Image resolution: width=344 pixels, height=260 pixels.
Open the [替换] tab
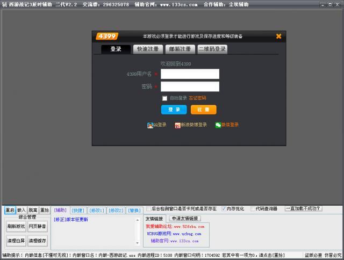pyautogui.click(x=134, y=211)
